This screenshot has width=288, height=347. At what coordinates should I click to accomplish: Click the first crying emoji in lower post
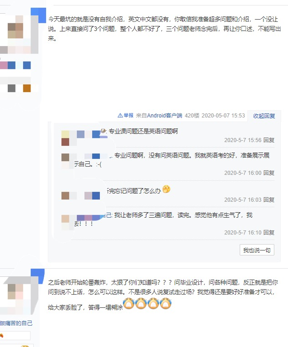point(129,303)
